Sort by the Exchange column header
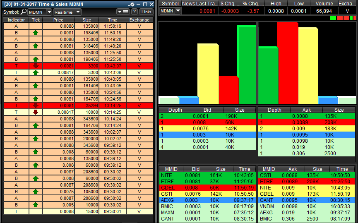This screenshot has width=358, height=223. point(139,20)
